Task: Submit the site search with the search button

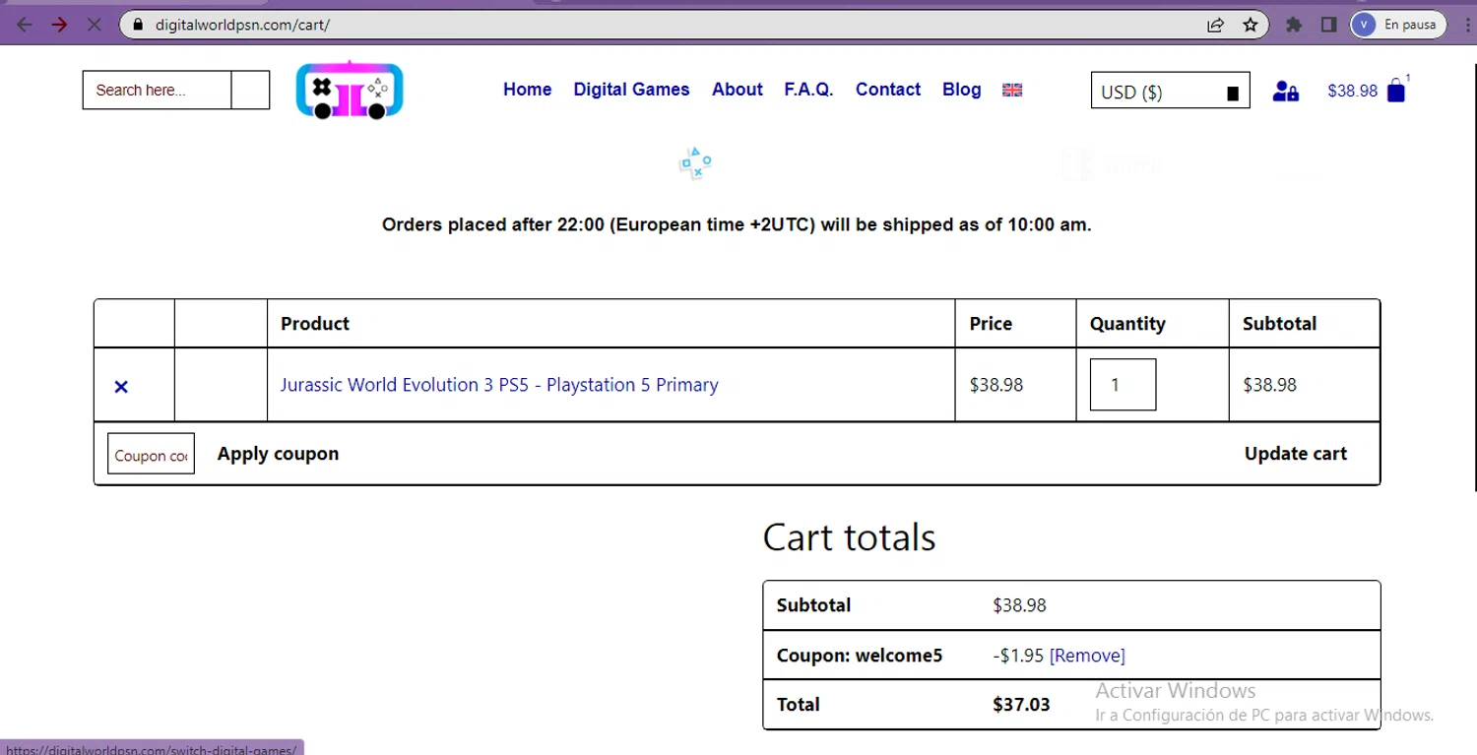Action: 250,90
